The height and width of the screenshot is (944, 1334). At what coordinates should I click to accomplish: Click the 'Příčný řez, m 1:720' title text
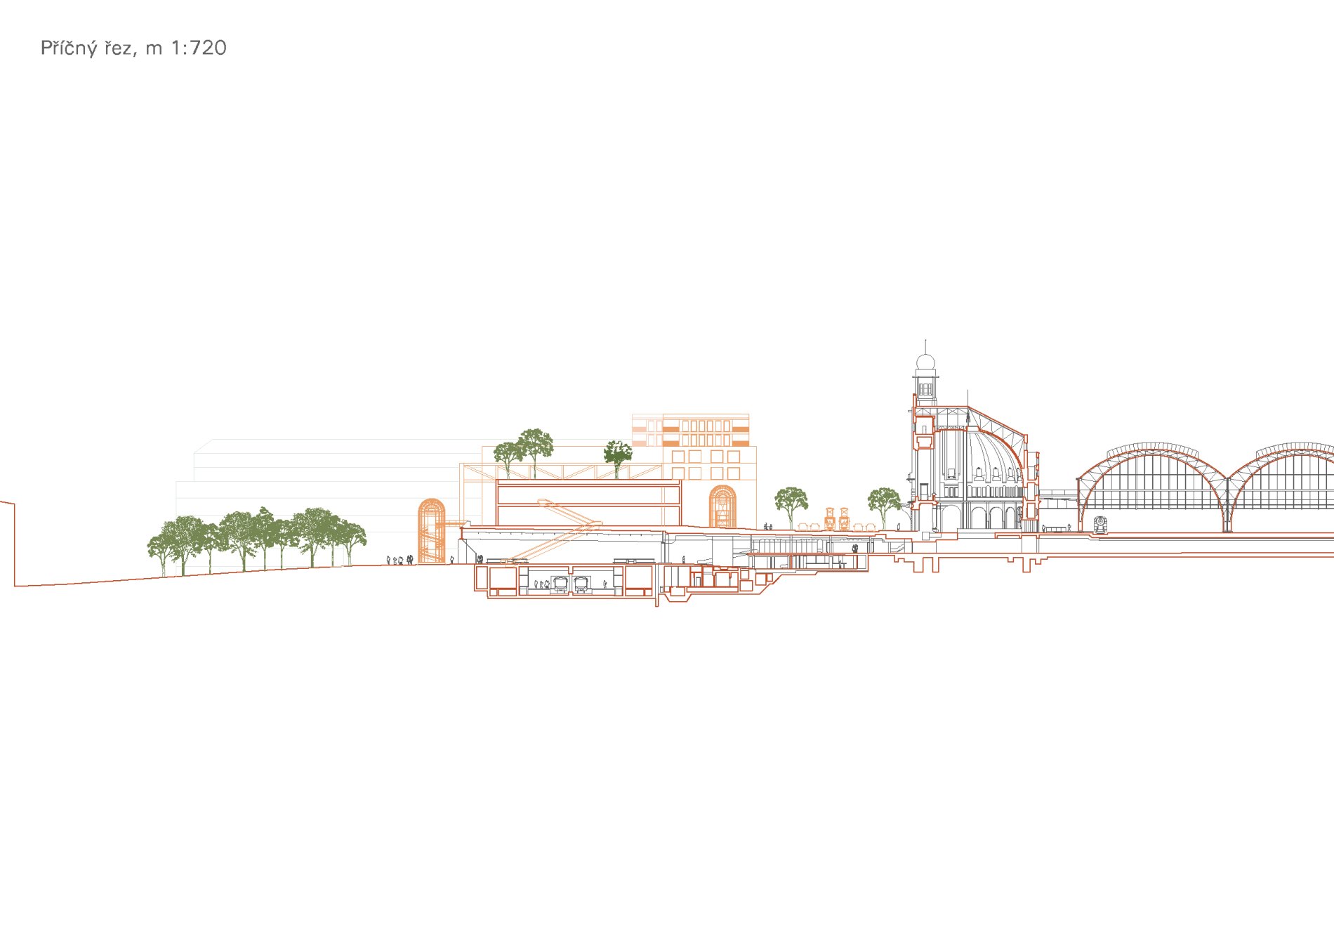(x=133, y=48)
